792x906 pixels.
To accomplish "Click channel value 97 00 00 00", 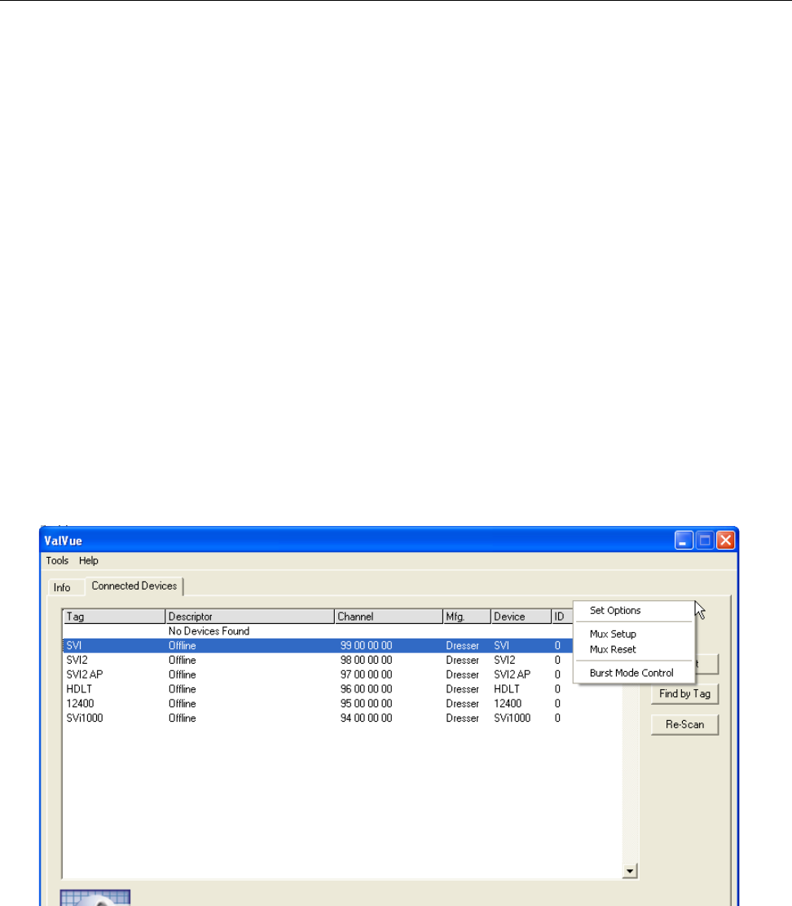I will 366,674.
